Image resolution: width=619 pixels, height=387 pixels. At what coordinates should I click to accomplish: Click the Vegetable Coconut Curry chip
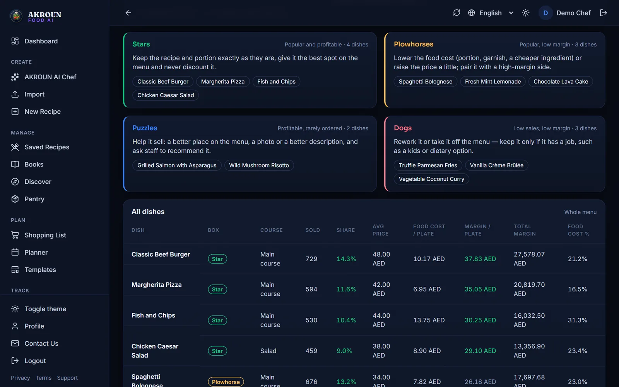click(x=431, y=179)
